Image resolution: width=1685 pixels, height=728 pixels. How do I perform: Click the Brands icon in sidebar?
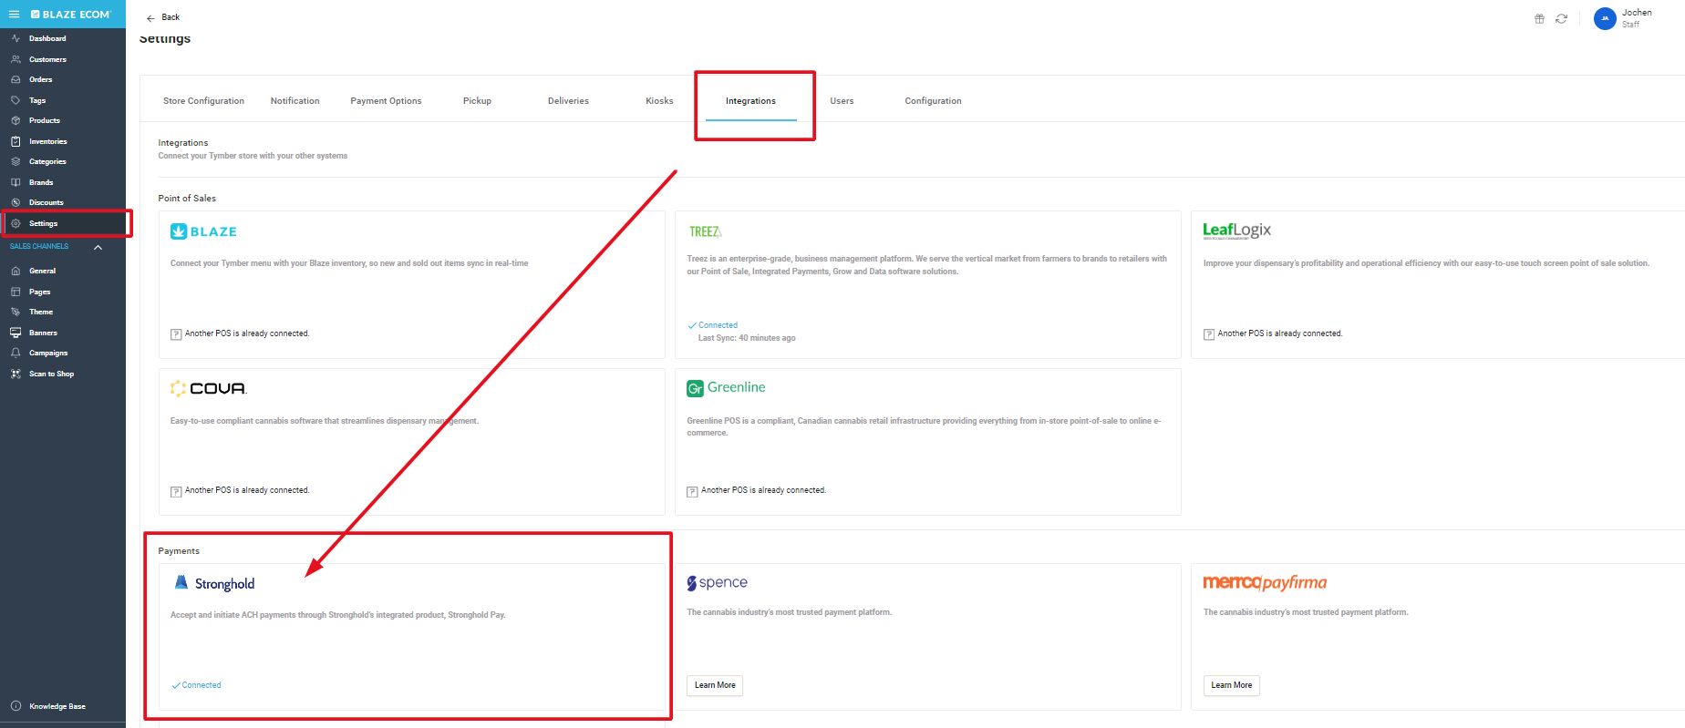click(x=16, y=182)
